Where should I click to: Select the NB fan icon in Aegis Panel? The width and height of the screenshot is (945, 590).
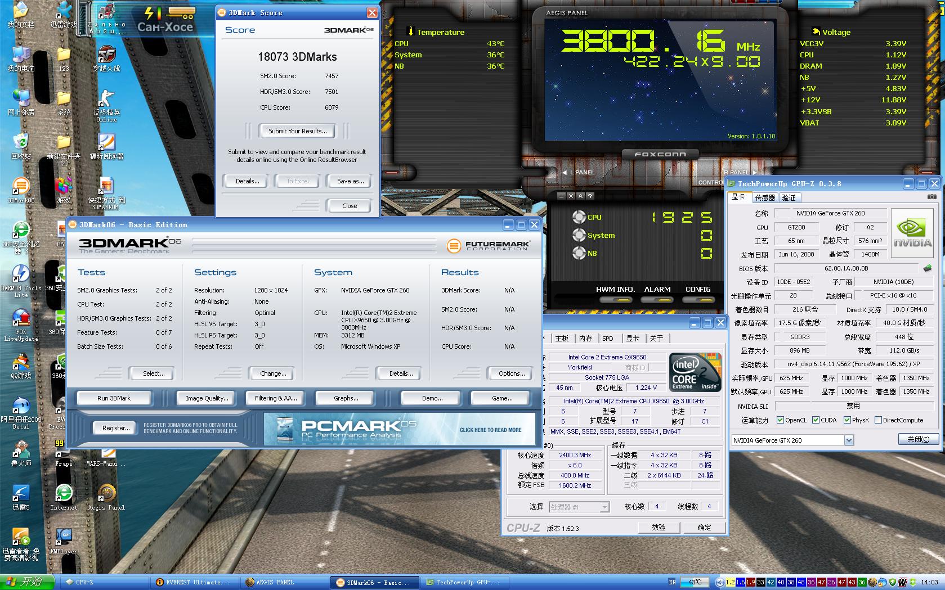[579, 253]
